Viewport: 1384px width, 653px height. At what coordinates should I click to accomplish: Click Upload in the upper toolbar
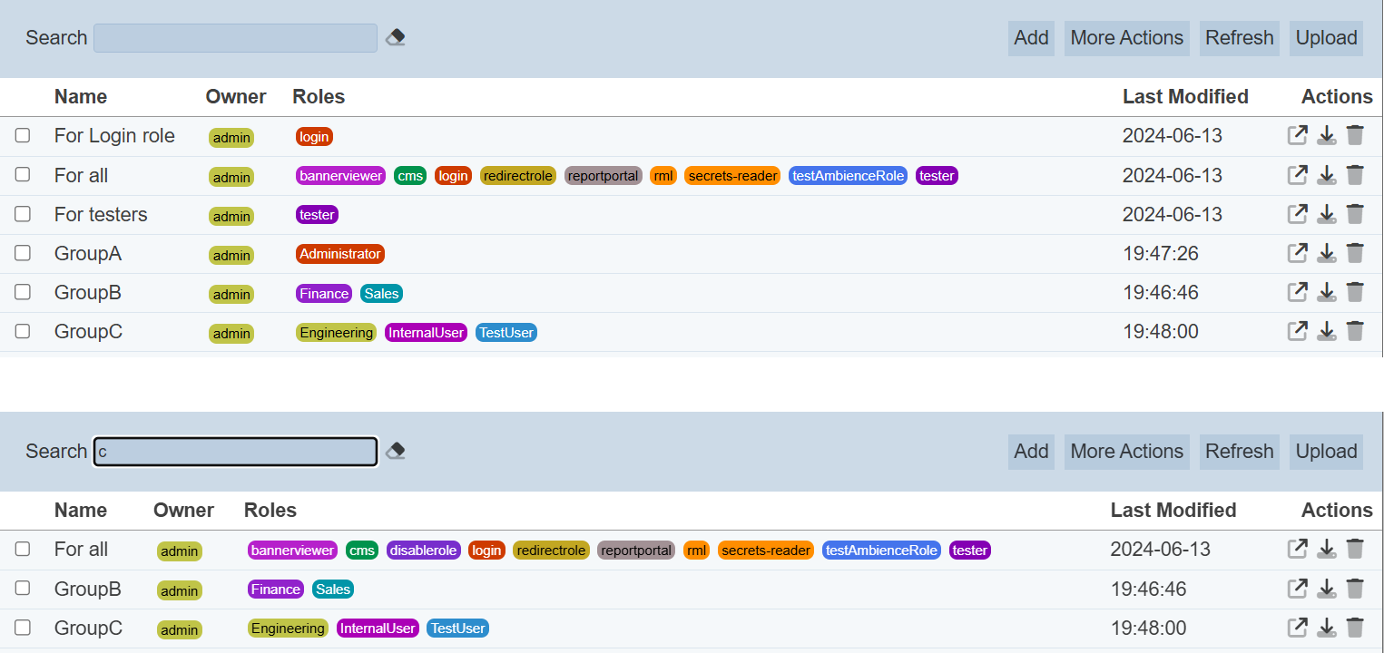[x=1326, y=38]
